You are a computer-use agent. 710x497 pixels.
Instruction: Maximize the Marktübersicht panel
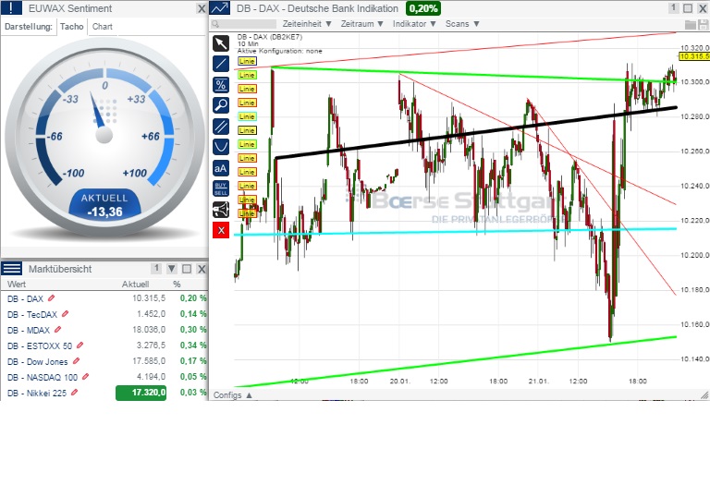pos(187,269)
